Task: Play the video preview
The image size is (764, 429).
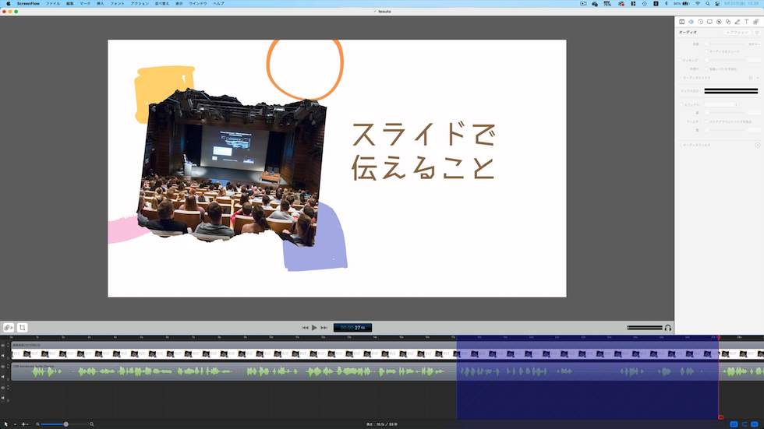Action: click(314, 328)
